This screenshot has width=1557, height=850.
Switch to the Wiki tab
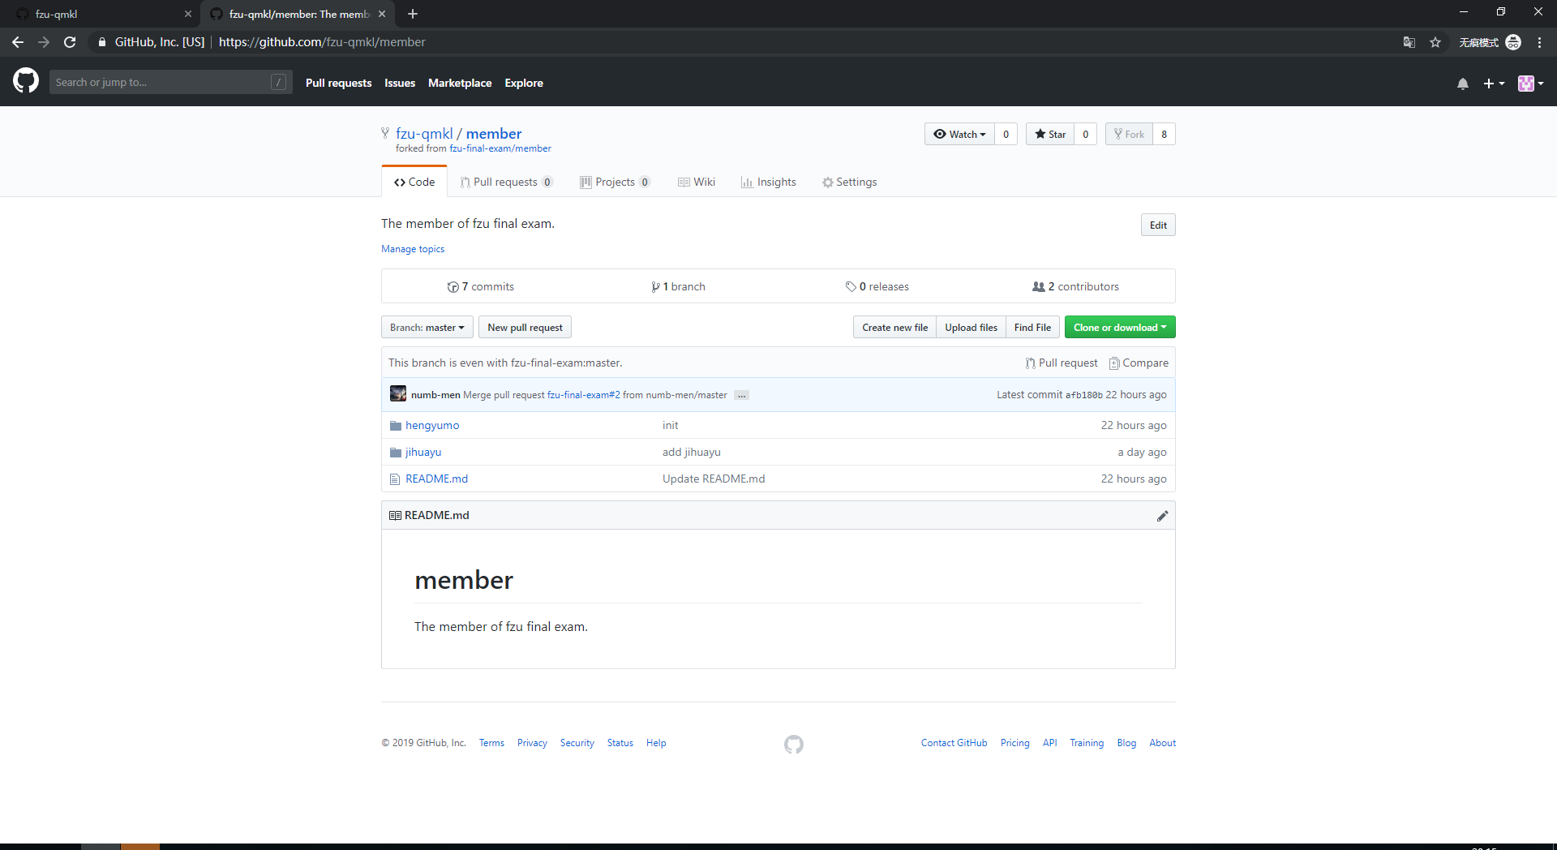click(x=697, y=182)
